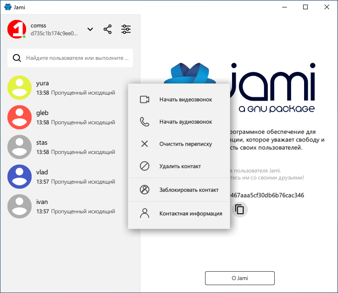This screenshot has height=293, width=338.
Task: Minimize the Jami window
Action: click(x=285, y=7)
